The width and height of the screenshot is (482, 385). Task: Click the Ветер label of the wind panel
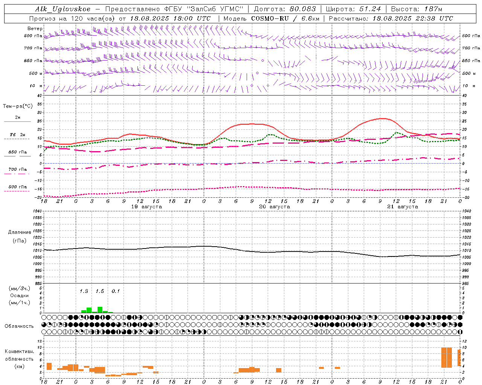(35, 29)
